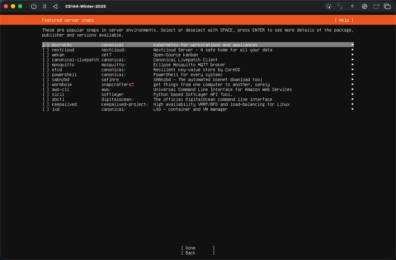Enable the wormhole snap checkbox
396x260 pixels.
[46, 84]
